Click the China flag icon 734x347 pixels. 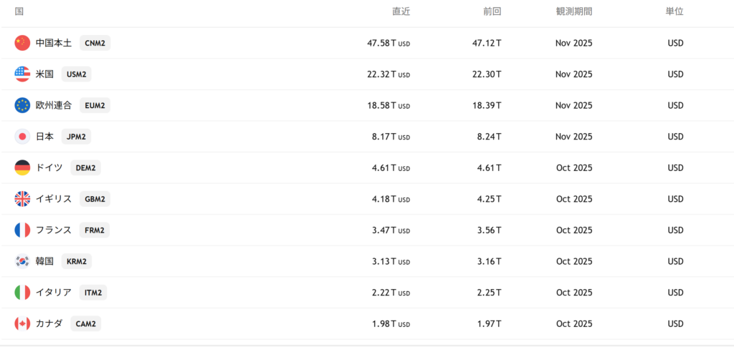[x=22, y=43]
